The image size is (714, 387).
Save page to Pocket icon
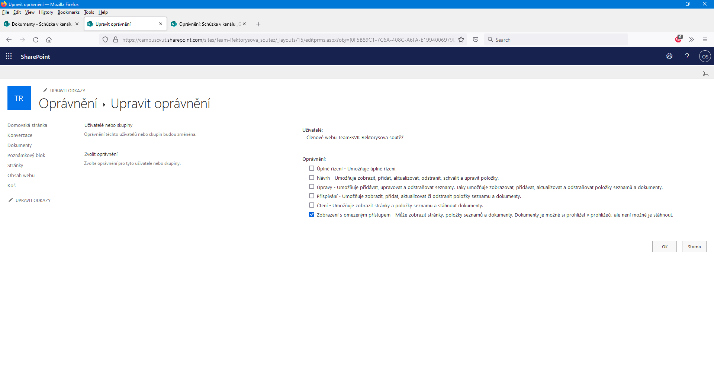click(x=476, y=40)
